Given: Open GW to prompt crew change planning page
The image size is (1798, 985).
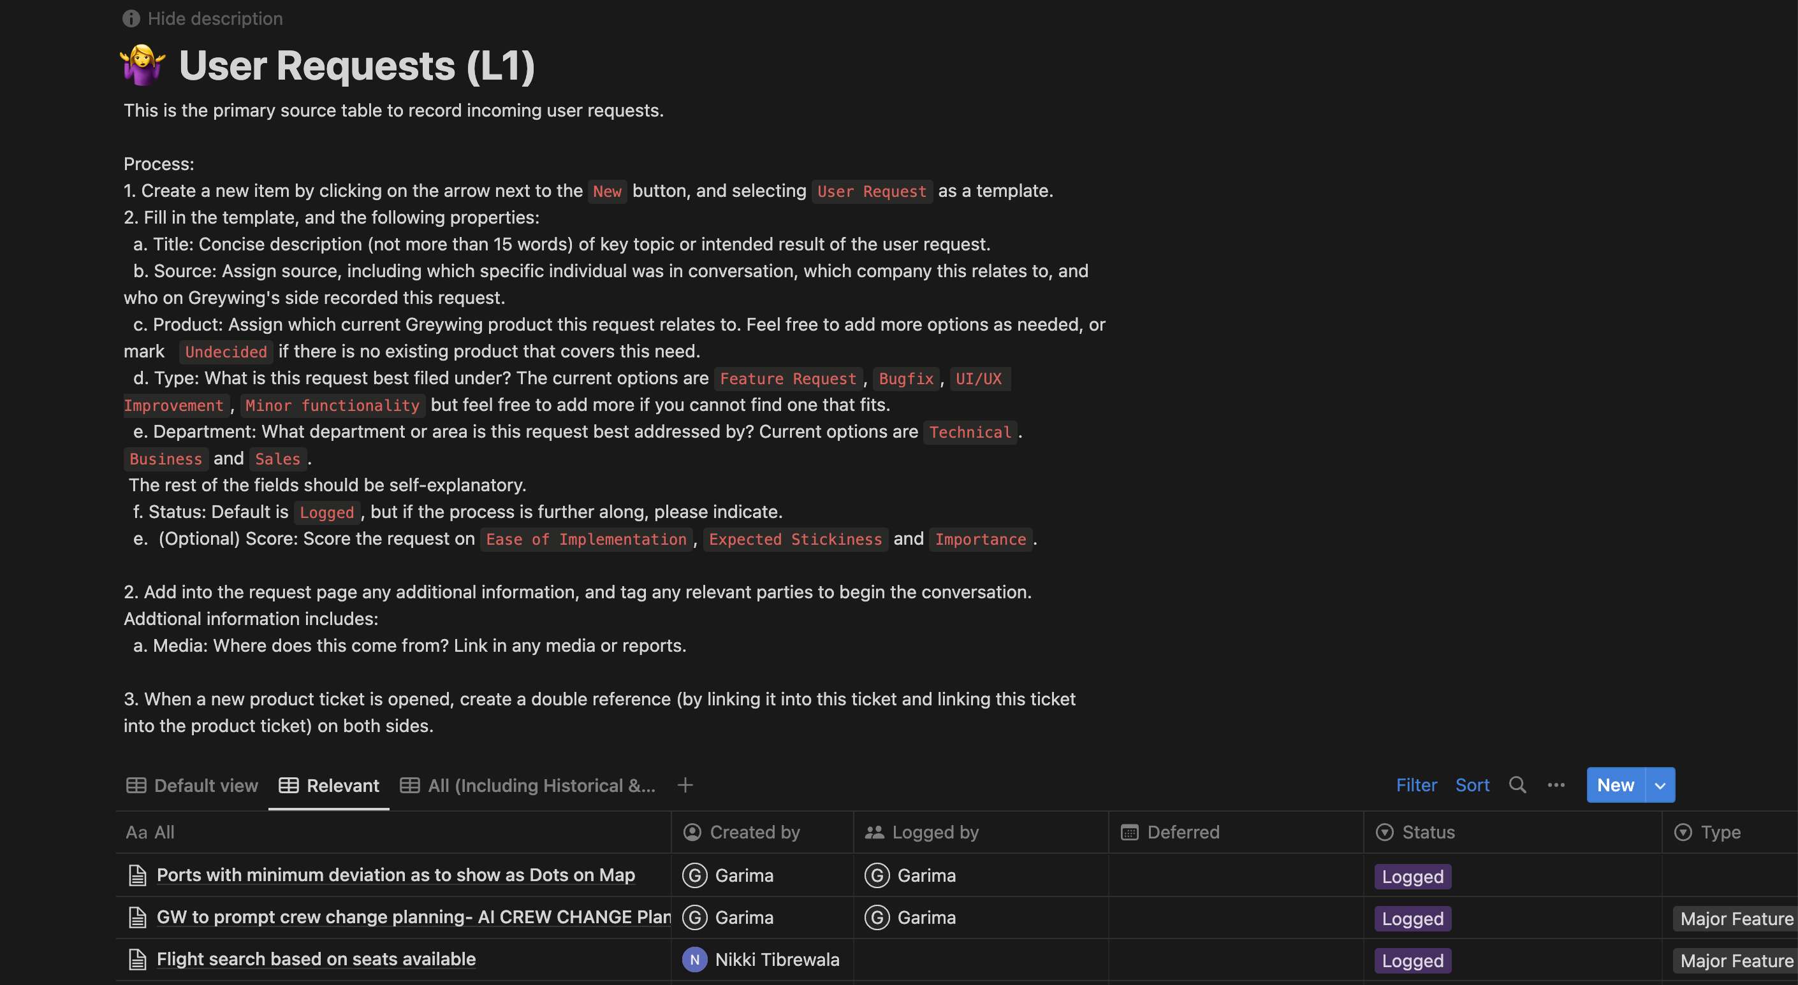Looking at the screenshot, I should click(x=413, y=917).
